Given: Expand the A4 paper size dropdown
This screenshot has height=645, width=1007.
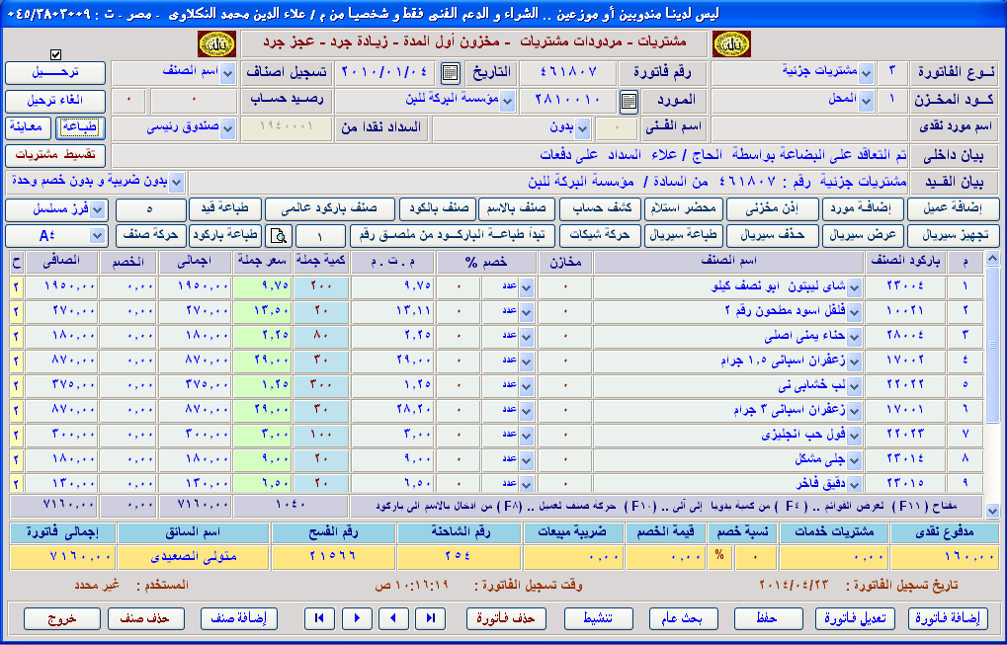Looking at the screenshot, I should click(97, 236).
